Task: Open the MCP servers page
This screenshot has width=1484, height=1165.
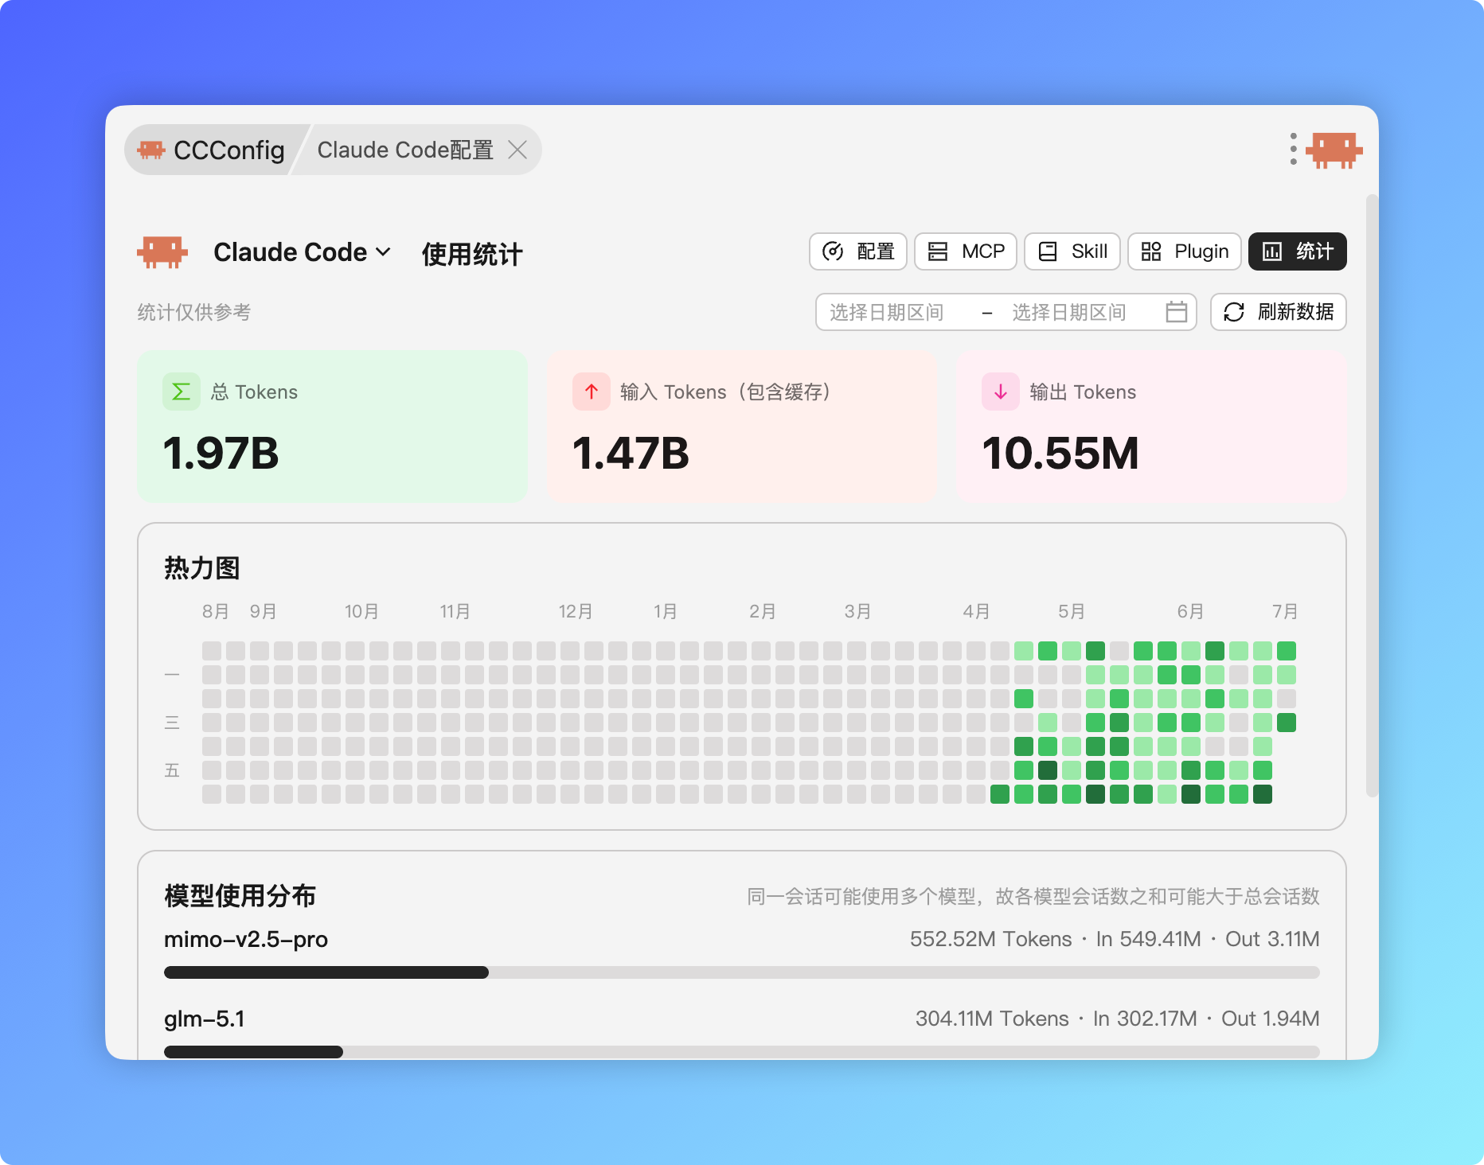Action: 966,251
